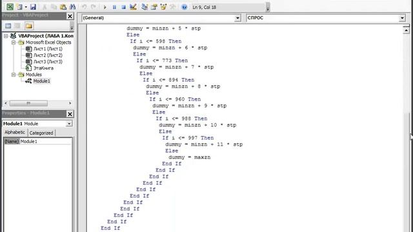
Task: Click the Cut scissors icon
Action: [x=45, y=7]
